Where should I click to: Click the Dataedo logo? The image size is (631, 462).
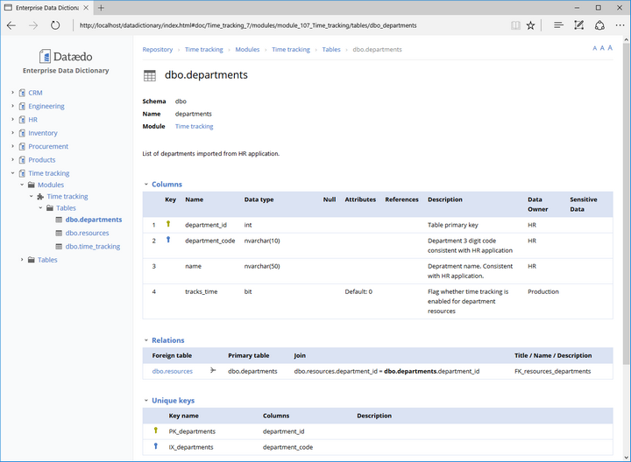(x=66, y=57)
